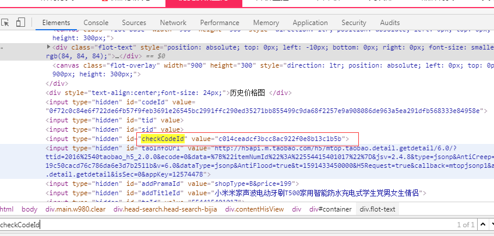The image size is (494, 236).
Task: Open the Performance tab
Action: click(220, 23)
